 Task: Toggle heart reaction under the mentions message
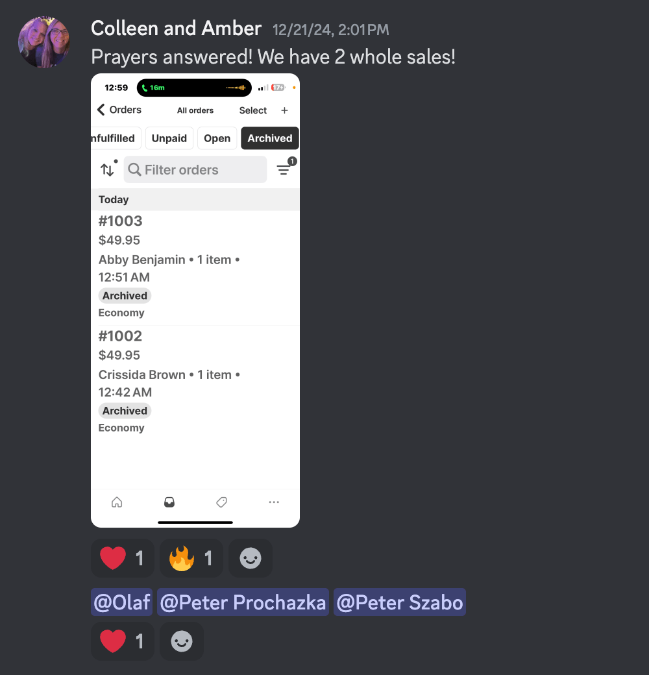[123, 641]
